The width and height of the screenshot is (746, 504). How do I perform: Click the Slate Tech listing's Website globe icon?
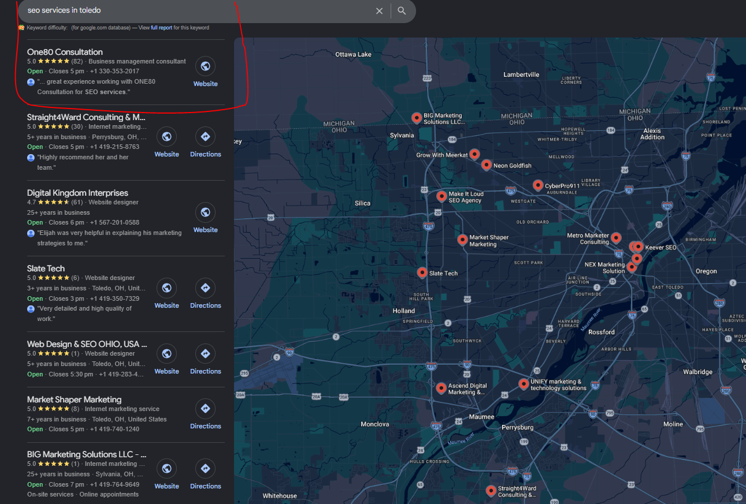(166, 288)
